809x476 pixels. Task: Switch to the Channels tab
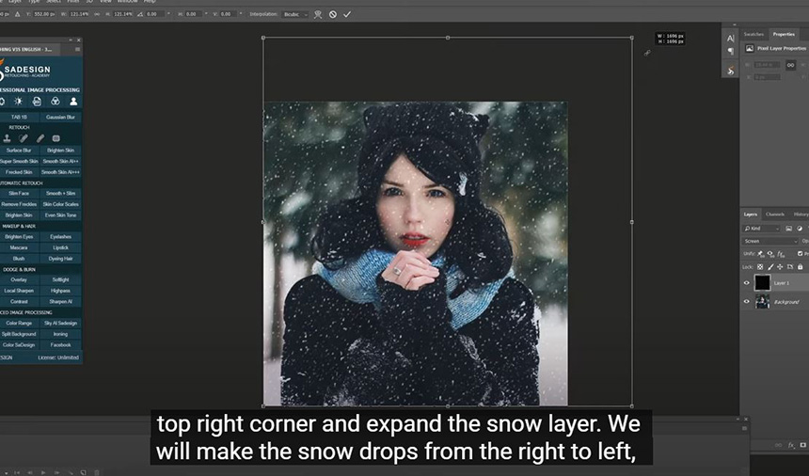pyautogui.click(x=774, y=214)
